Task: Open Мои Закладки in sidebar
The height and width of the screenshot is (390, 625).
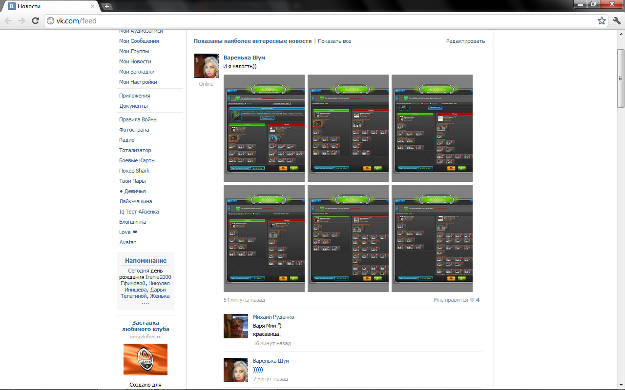Action: pyautogui.click(x=137, y=72)
